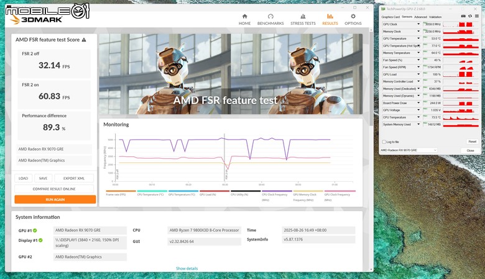Click COMPARE RESULT ONLINE button

point(54,188)
